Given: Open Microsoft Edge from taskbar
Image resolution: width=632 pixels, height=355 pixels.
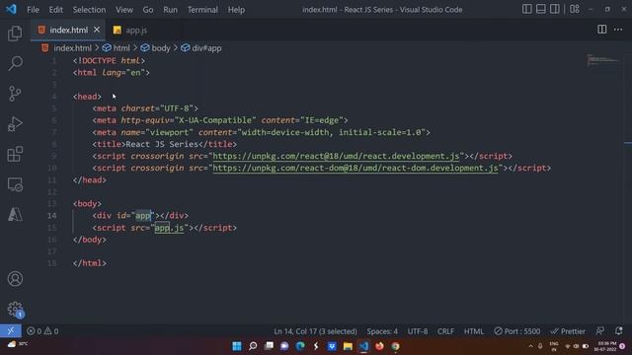Looking at the screenshot, I should tap(300, 346).
